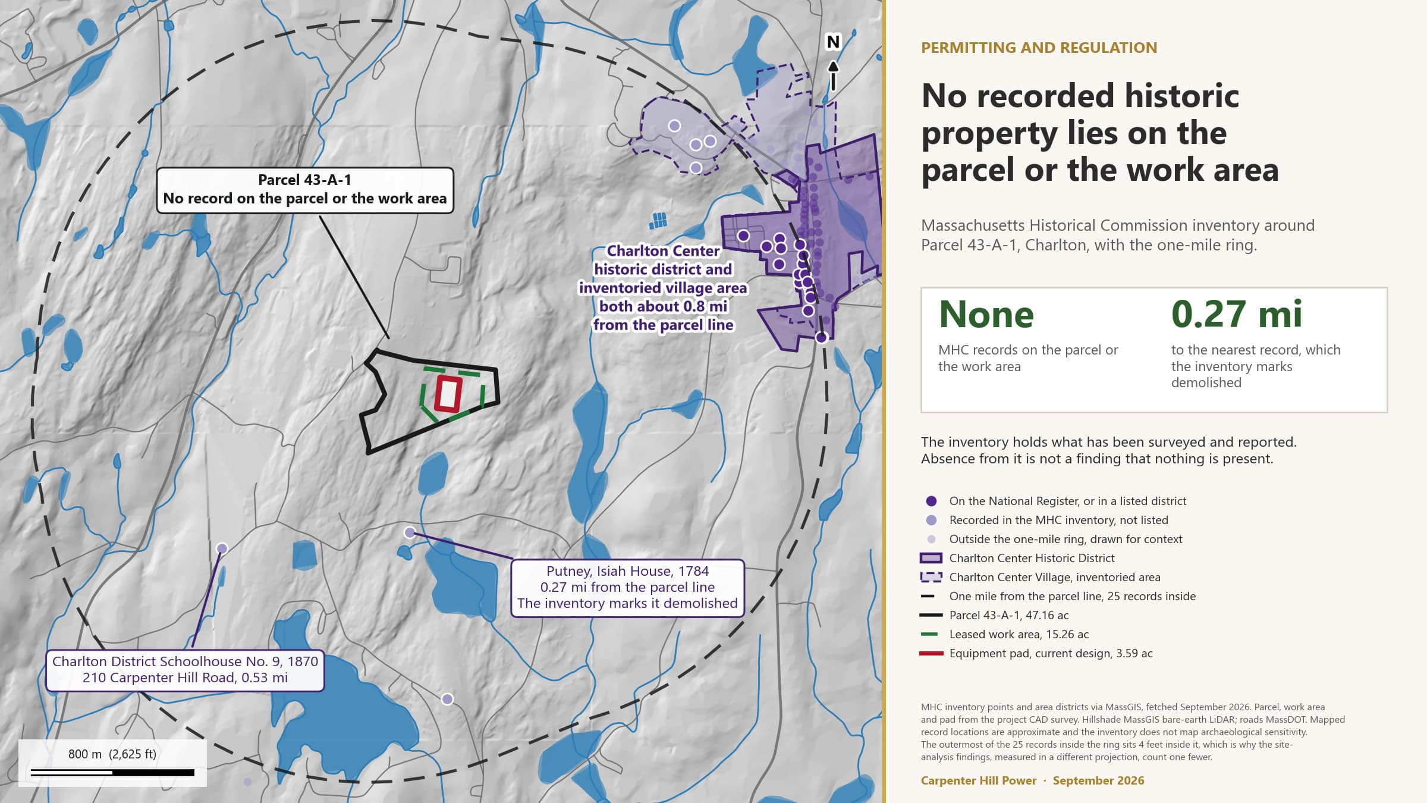Click the Charlton Center historic district map label
The height and width of the screenshot is (803, 1427).
click(663, 288)
